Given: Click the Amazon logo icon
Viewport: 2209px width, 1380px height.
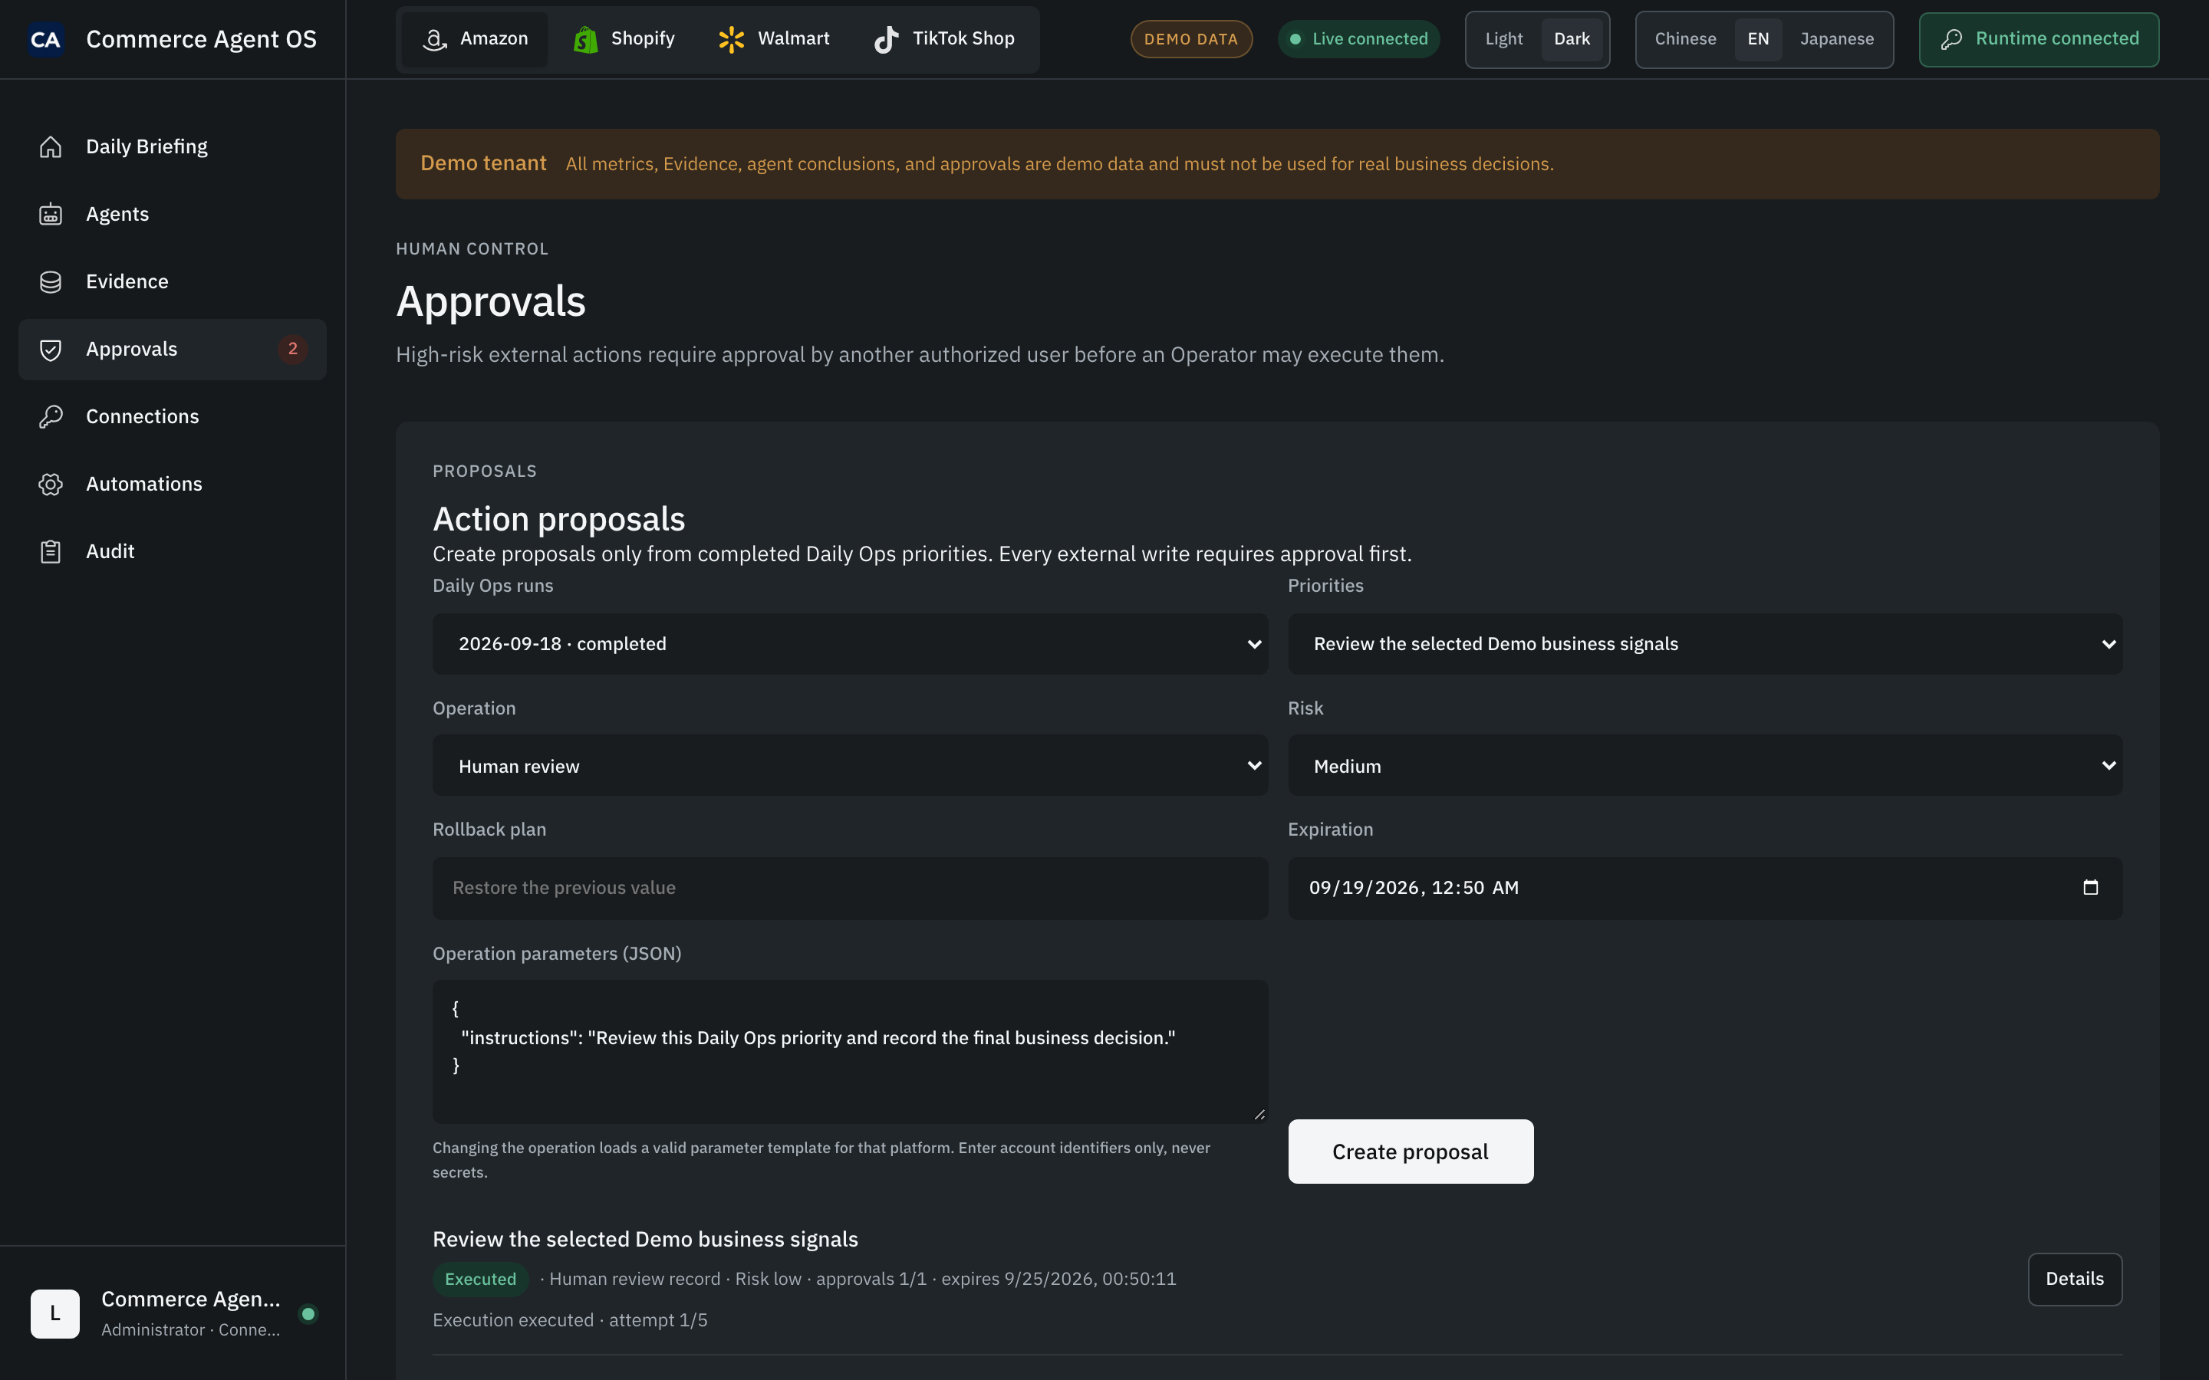Looking at the screenshot, I should pos(434,39).
